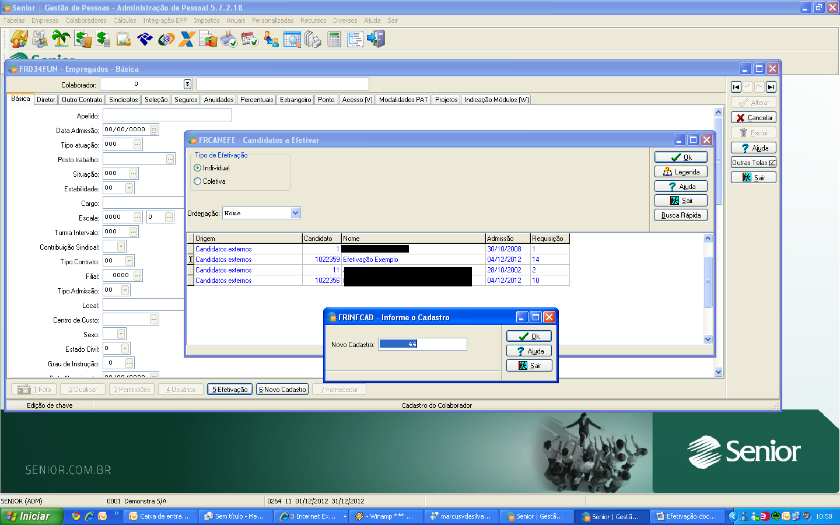Screen dimensions: 840x525
Task: Open the Ordenação dropdown
Action: pos(295,213)
